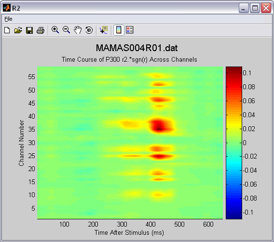Activate the Rotate 3D tool
274x242 pixels.
[89, 30]
